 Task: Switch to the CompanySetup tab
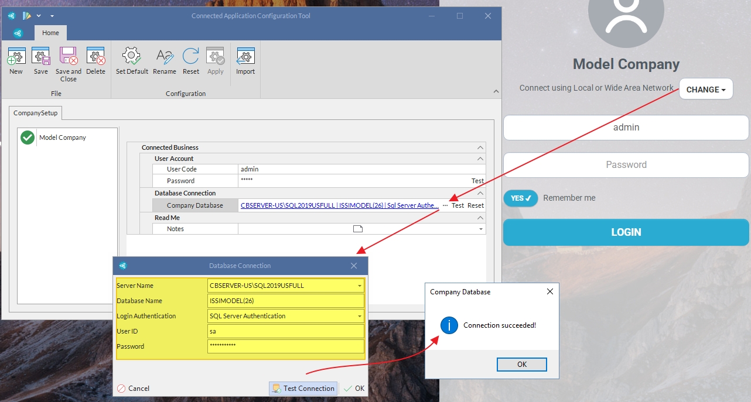point(36,113)
